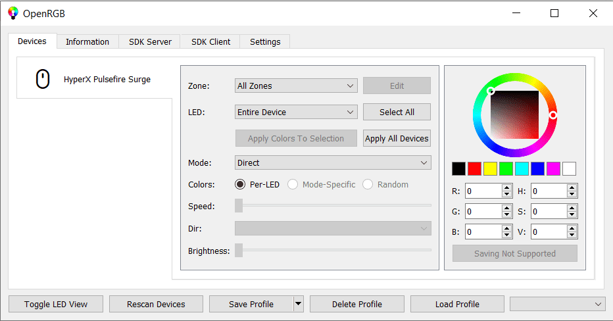Image resolution: width=613 pixels, height=321 pixels.
Task: Click the V value field
Action: [549, 232]
